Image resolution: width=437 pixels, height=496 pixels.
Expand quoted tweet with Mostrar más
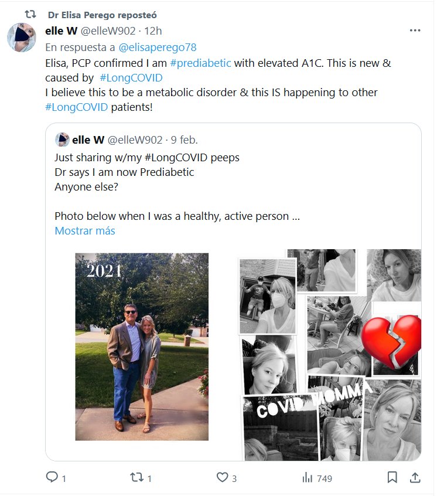tap(85, 230)
